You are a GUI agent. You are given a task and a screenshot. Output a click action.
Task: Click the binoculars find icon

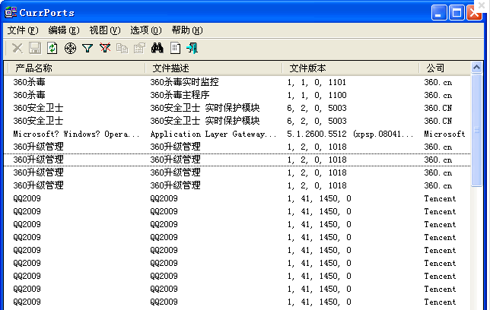coord(157,48)
